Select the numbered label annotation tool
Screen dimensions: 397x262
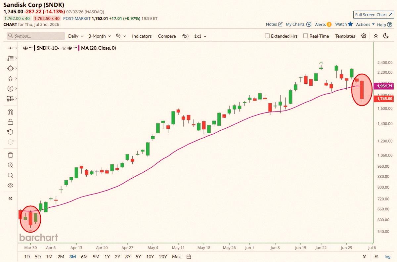[10, 89]
